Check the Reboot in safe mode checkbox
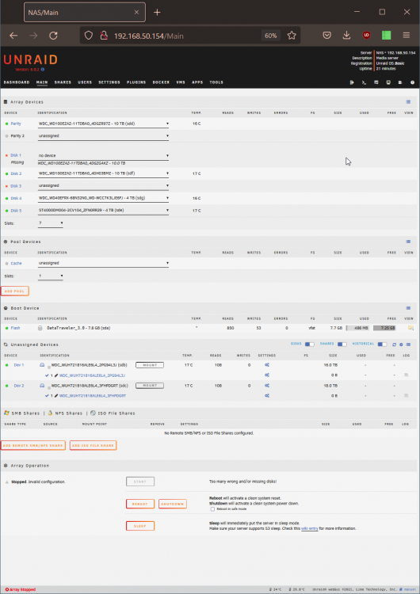 [x=212, y=509]
